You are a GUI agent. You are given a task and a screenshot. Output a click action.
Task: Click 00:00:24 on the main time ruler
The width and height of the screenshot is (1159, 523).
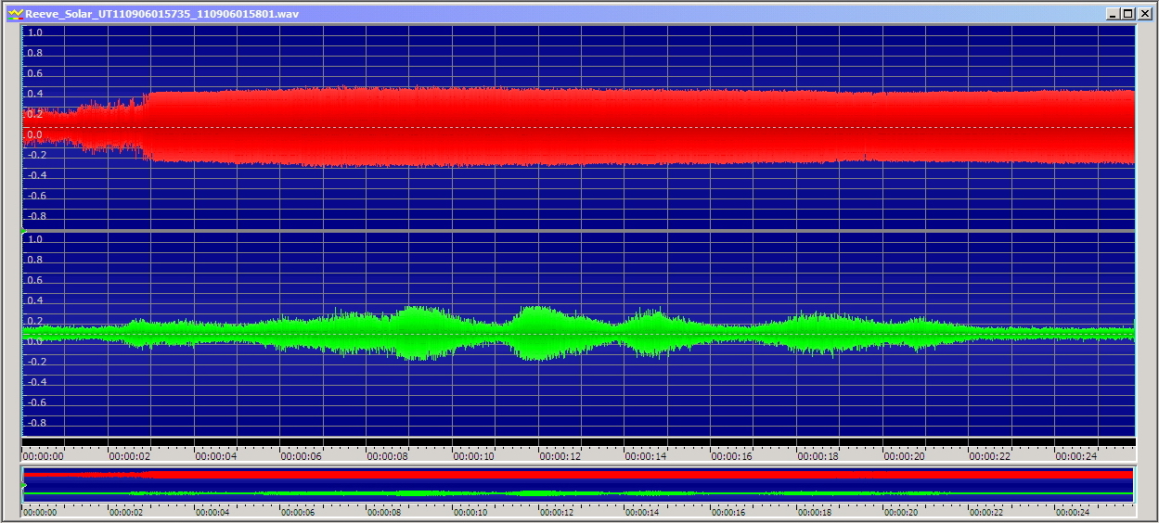pyautogui.click(x=1077, y=456)
